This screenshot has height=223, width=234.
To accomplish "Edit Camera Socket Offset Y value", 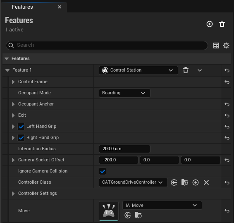I will point(160,160).
